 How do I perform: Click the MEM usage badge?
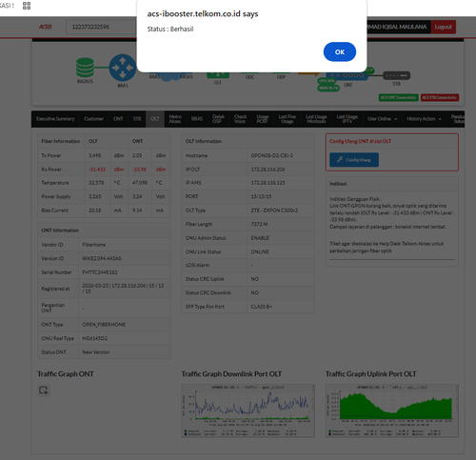click(x=328, y=88)
